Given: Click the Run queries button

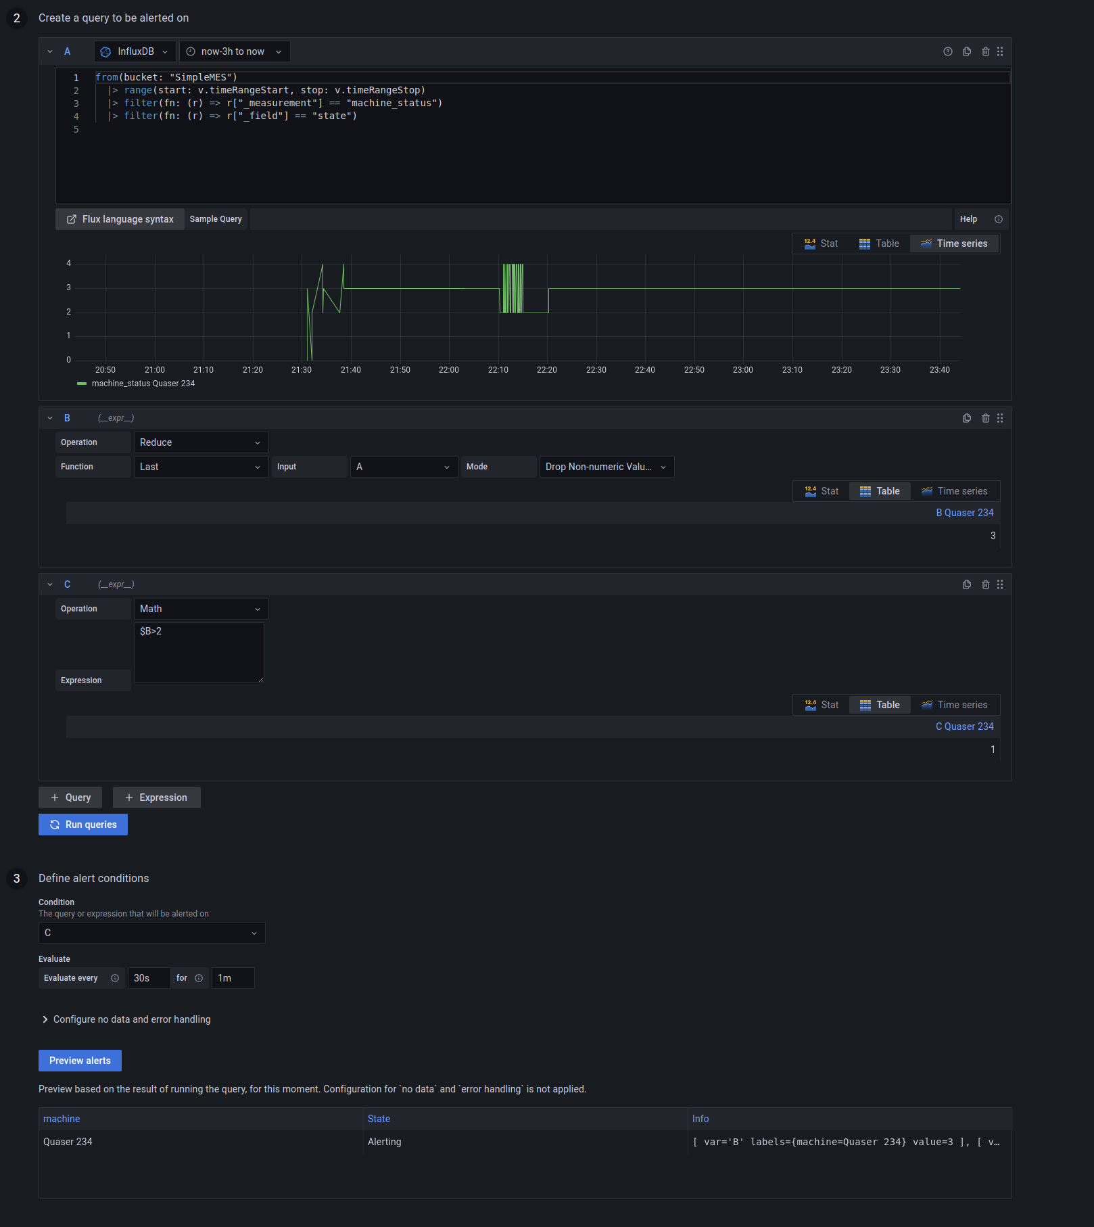Looking at the screenshot, I should (x=83, y=825).
